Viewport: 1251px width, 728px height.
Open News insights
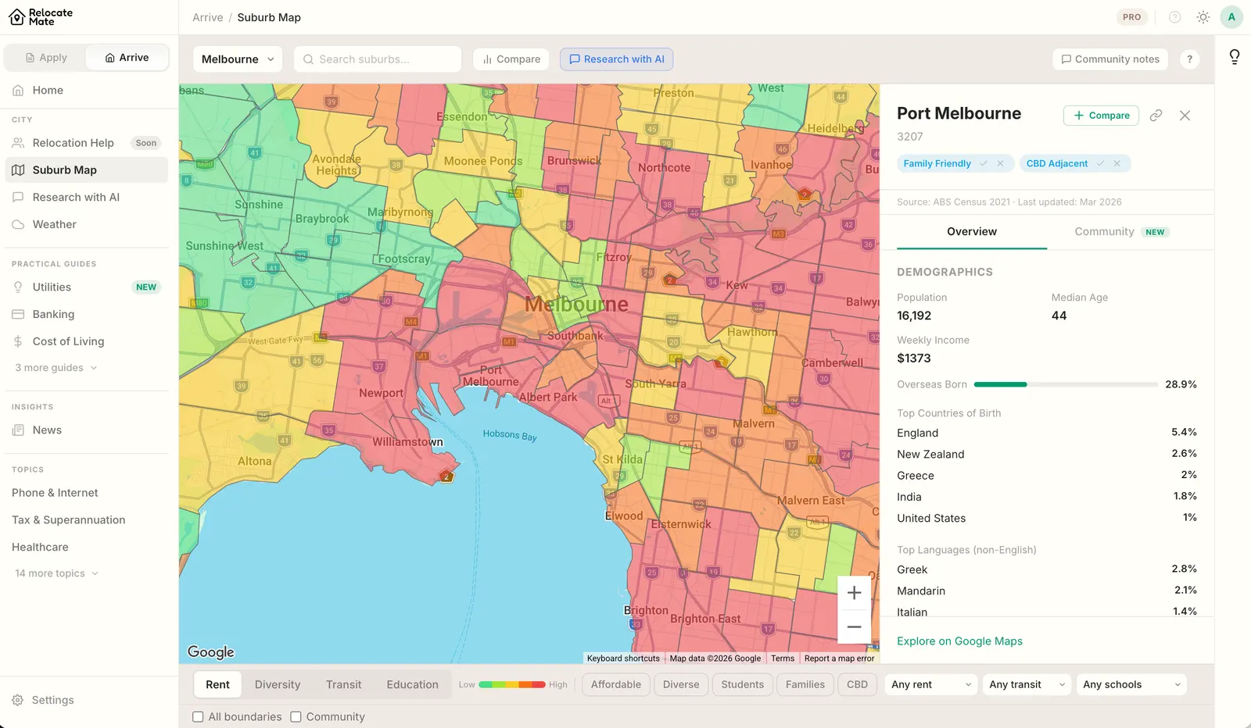point(87,430)
